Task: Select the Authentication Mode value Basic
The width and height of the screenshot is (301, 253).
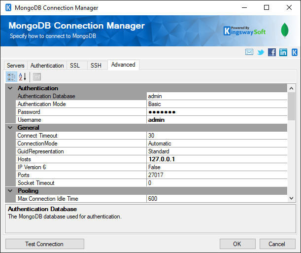Action: 217,104
